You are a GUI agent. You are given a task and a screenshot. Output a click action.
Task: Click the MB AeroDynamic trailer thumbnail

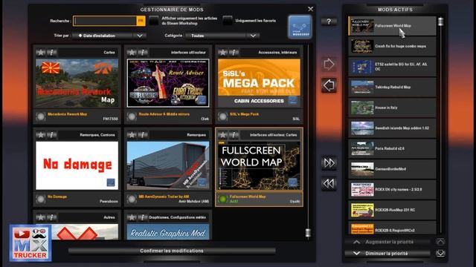point(168,165)
